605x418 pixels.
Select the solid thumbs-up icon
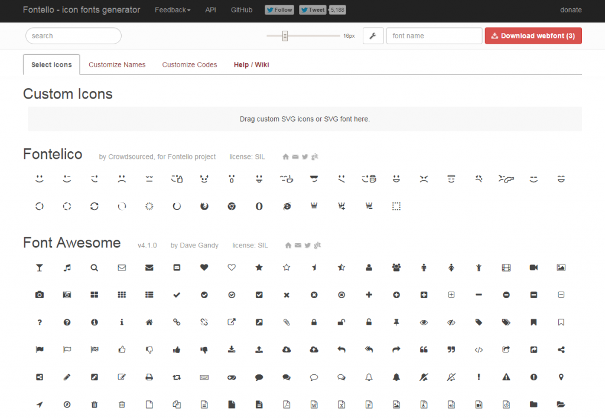177,350
